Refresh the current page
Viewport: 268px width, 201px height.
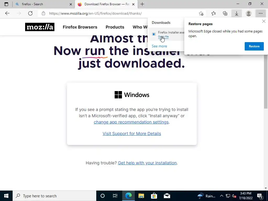point(30,13)
